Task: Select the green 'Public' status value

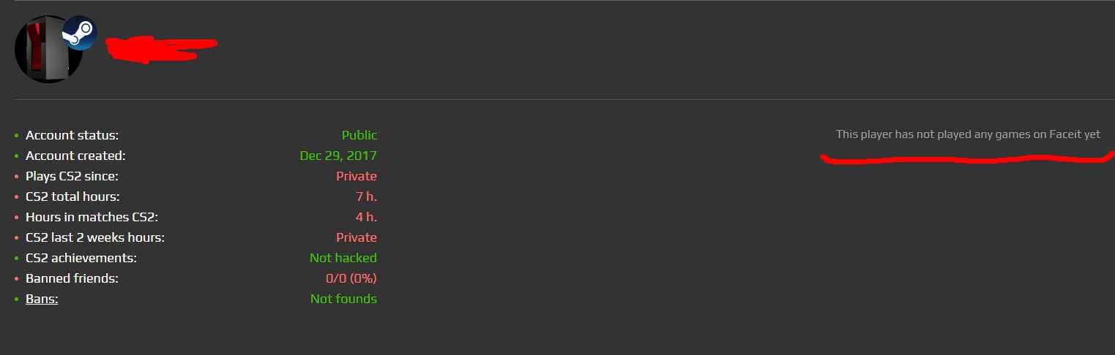Action: click(x=359, y=135)
